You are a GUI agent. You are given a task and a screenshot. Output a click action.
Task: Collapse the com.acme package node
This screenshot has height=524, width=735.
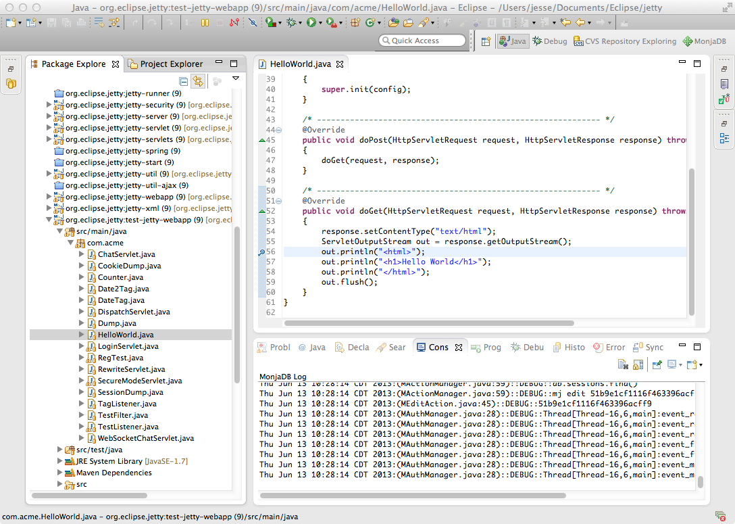click(x=70, y=243)
